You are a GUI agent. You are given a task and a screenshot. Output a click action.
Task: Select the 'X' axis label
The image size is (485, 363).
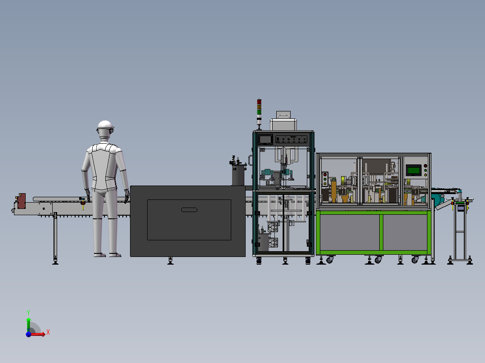(x=48, y=332)
